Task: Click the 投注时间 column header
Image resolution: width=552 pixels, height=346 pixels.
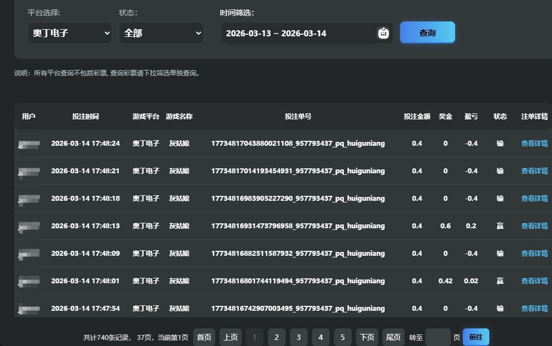Action: coord(86,117)
